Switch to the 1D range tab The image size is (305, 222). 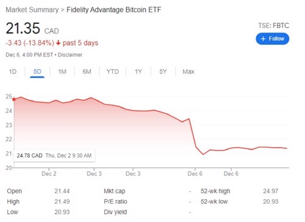(13, 72)
